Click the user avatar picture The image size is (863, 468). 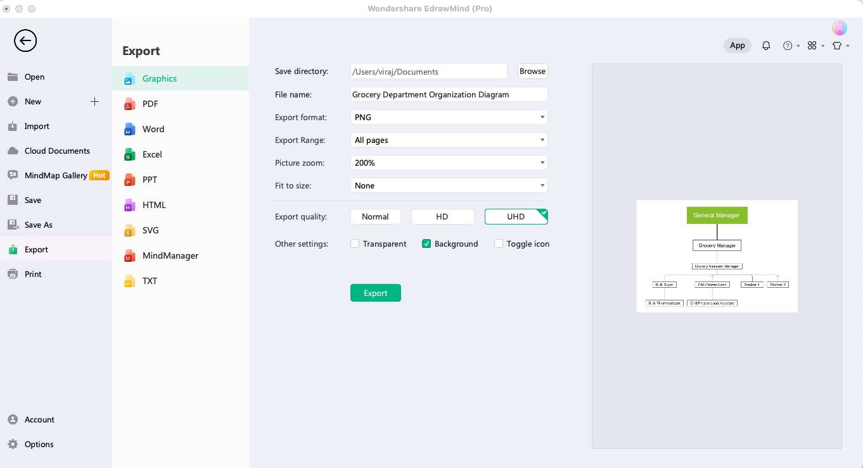[840, 28]
